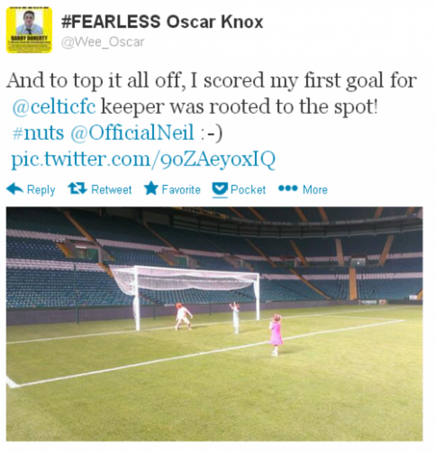Expand the More options text
The height and width of the screenshot is (451, 435).
point(315,190)
